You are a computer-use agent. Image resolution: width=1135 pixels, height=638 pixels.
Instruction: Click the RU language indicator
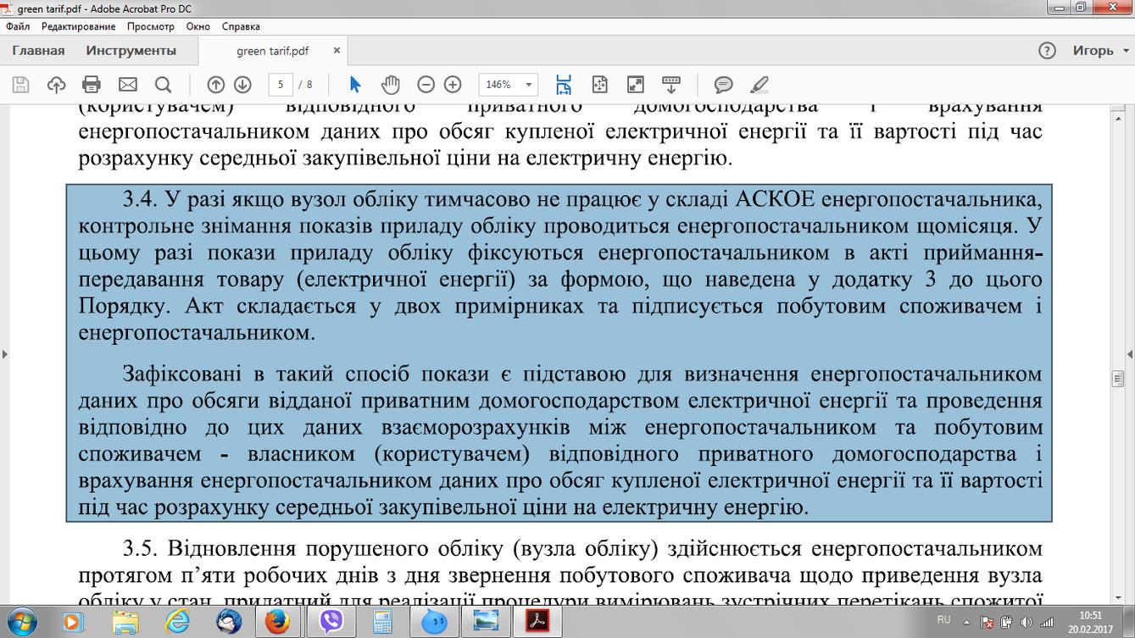pos(944,620)
